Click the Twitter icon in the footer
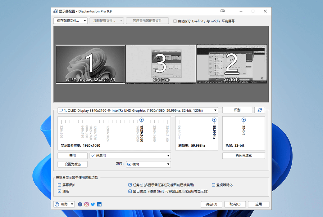 click(x=93, y=204)
